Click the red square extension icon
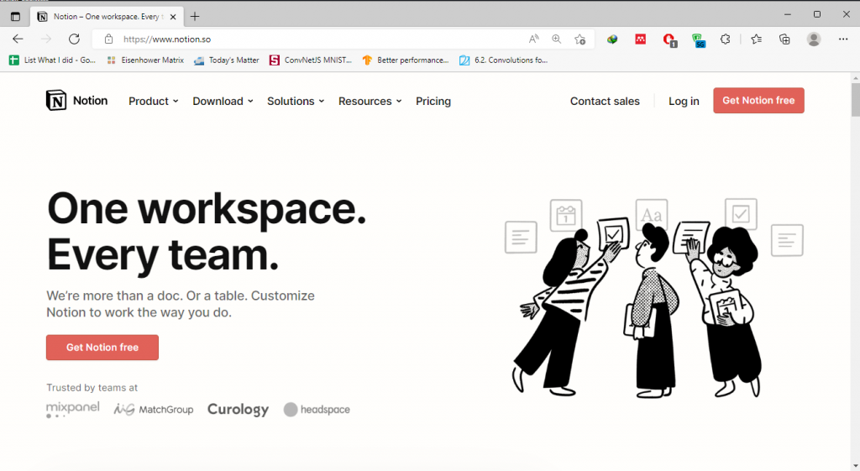 [640, 39]
